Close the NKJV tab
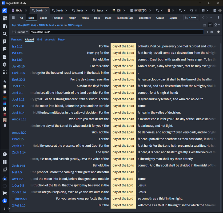223x213 pixels. (26, 10)
